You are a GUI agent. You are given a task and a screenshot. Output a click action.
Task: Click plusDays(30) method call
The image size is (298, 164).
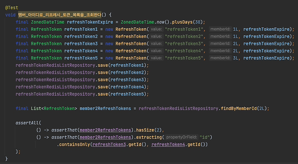coord(187,22)
